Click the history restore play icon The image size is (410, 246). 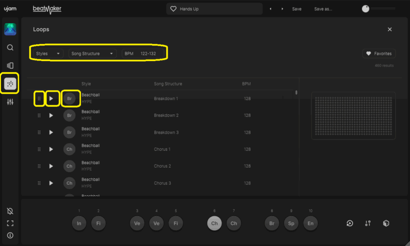coord(350,223)
